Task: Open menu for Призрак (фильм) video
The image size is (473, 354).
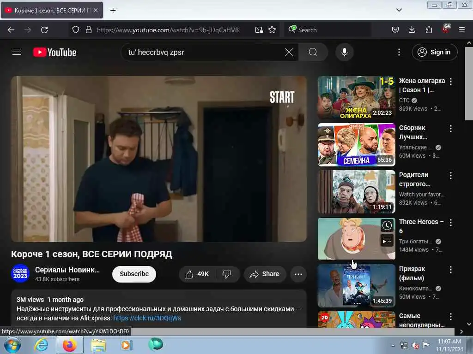Action: [451, 269]
